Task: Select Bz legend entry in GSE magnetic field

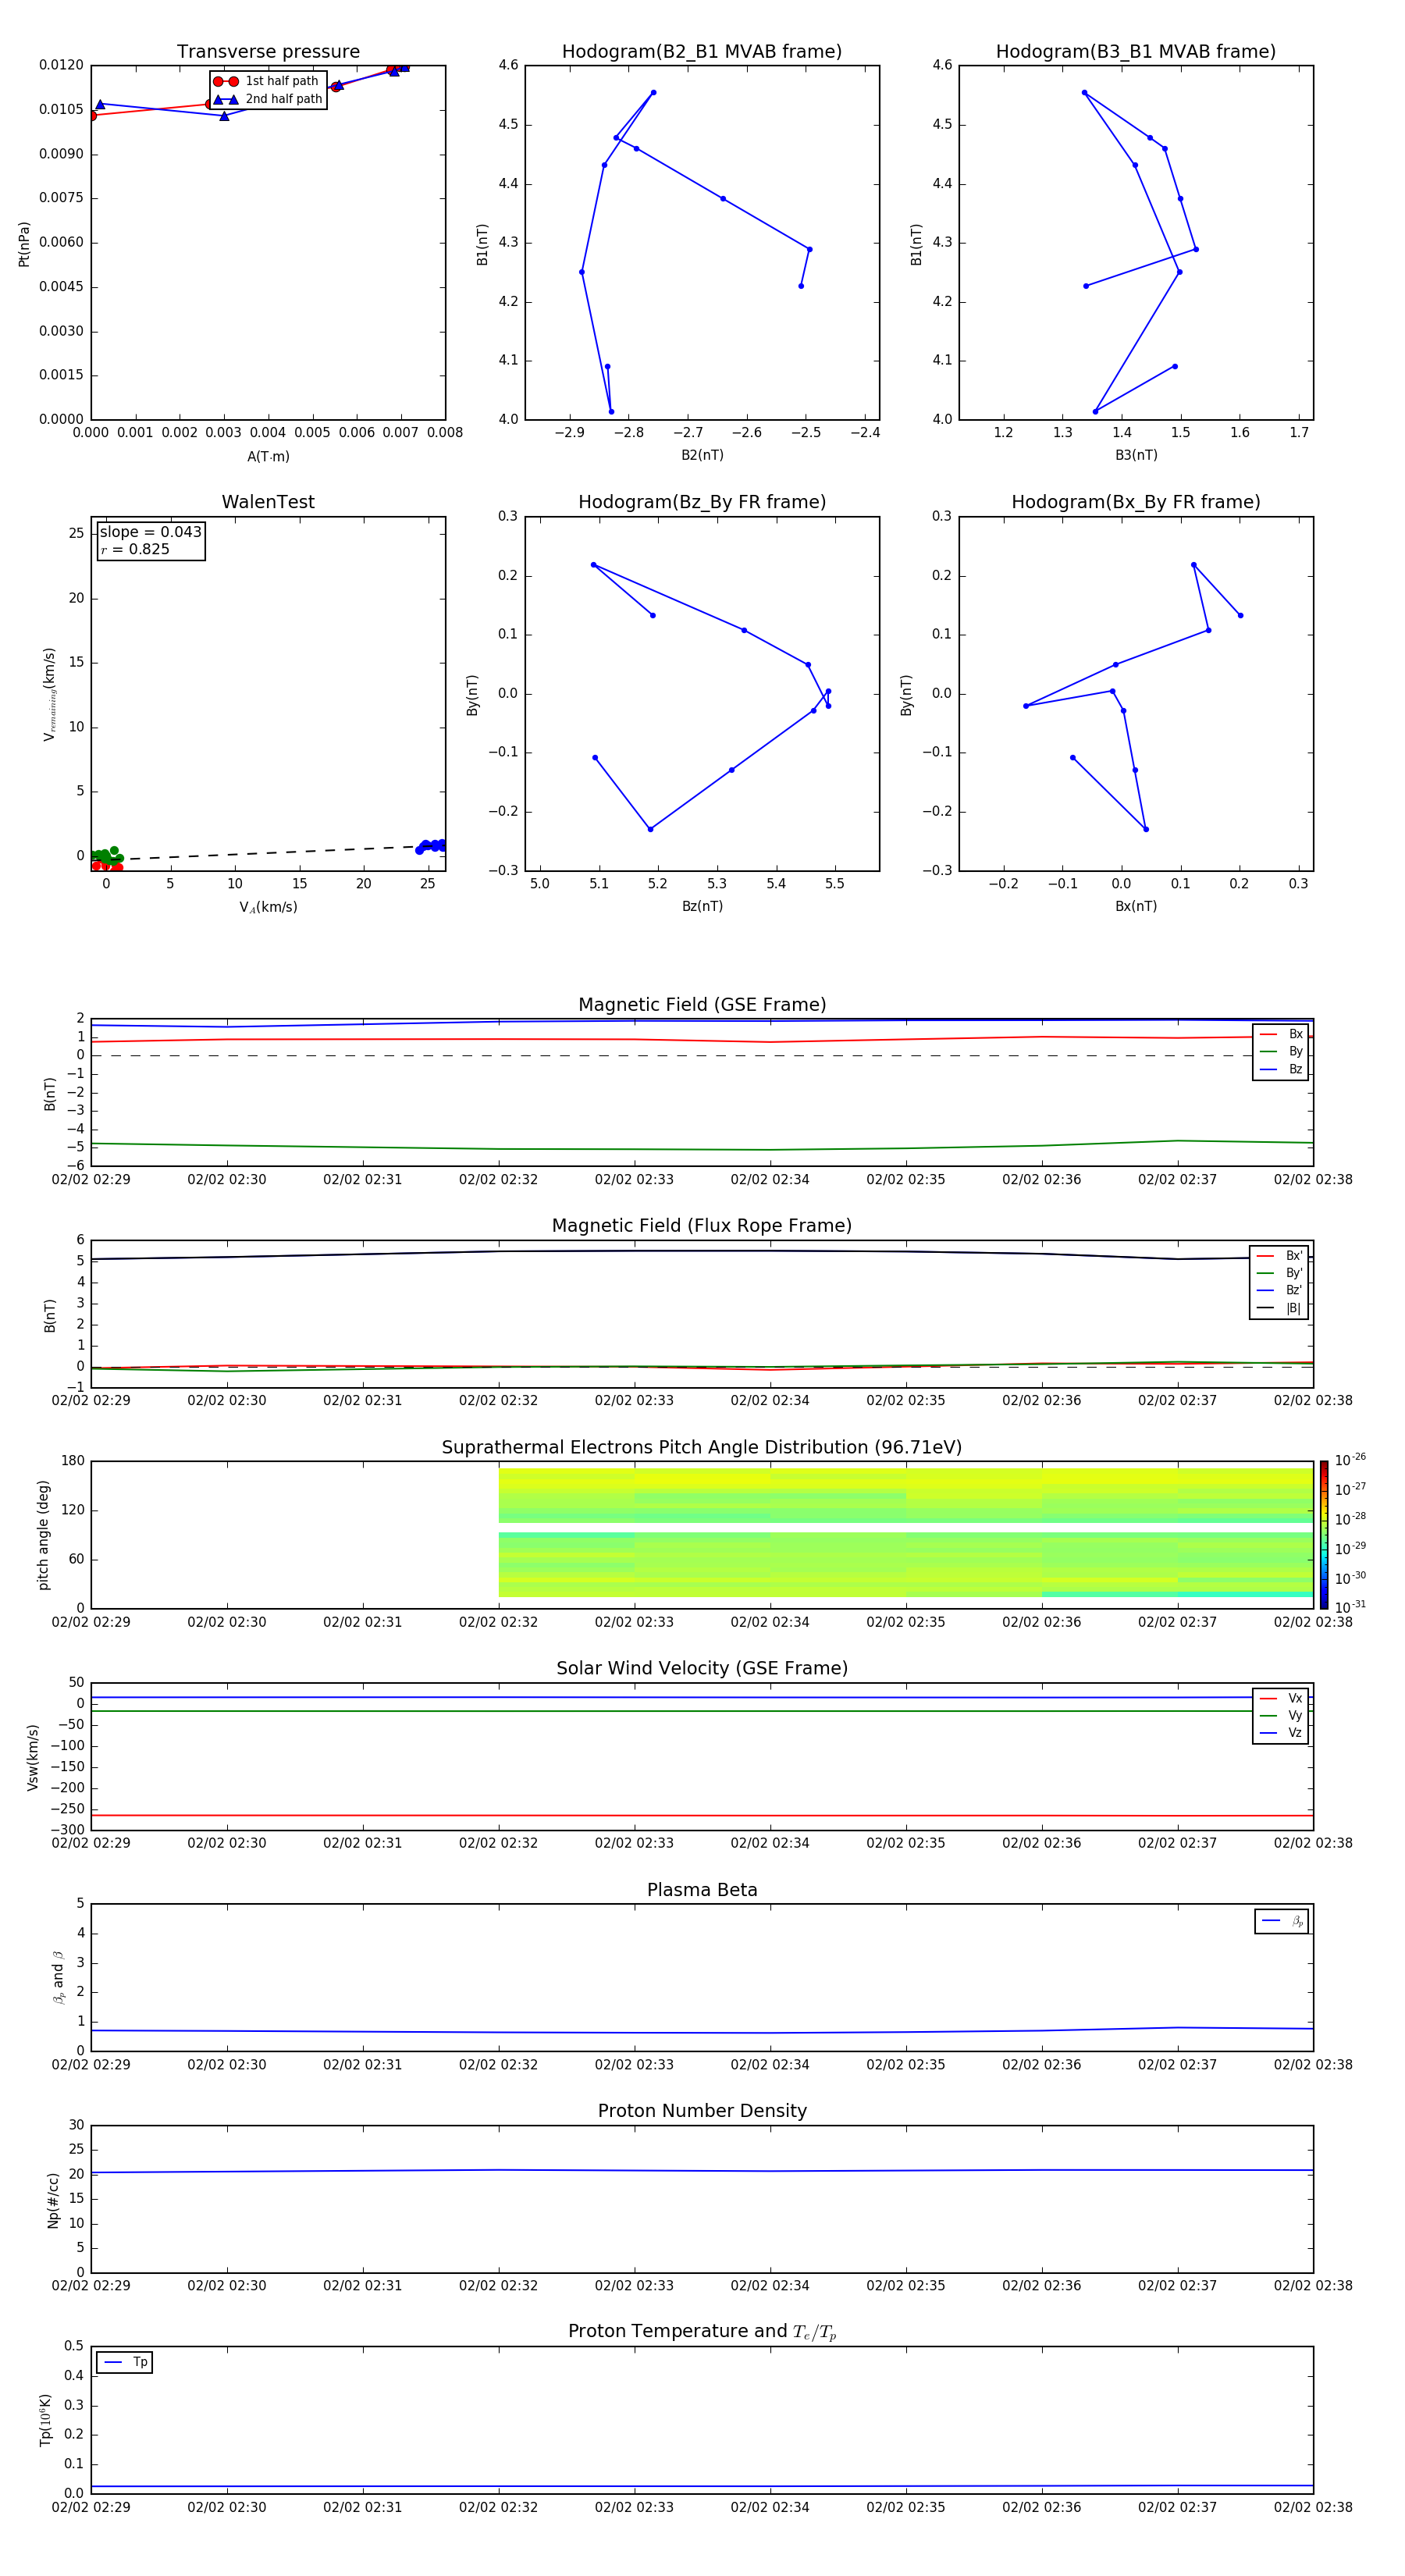Action: click(1281, 1070)
